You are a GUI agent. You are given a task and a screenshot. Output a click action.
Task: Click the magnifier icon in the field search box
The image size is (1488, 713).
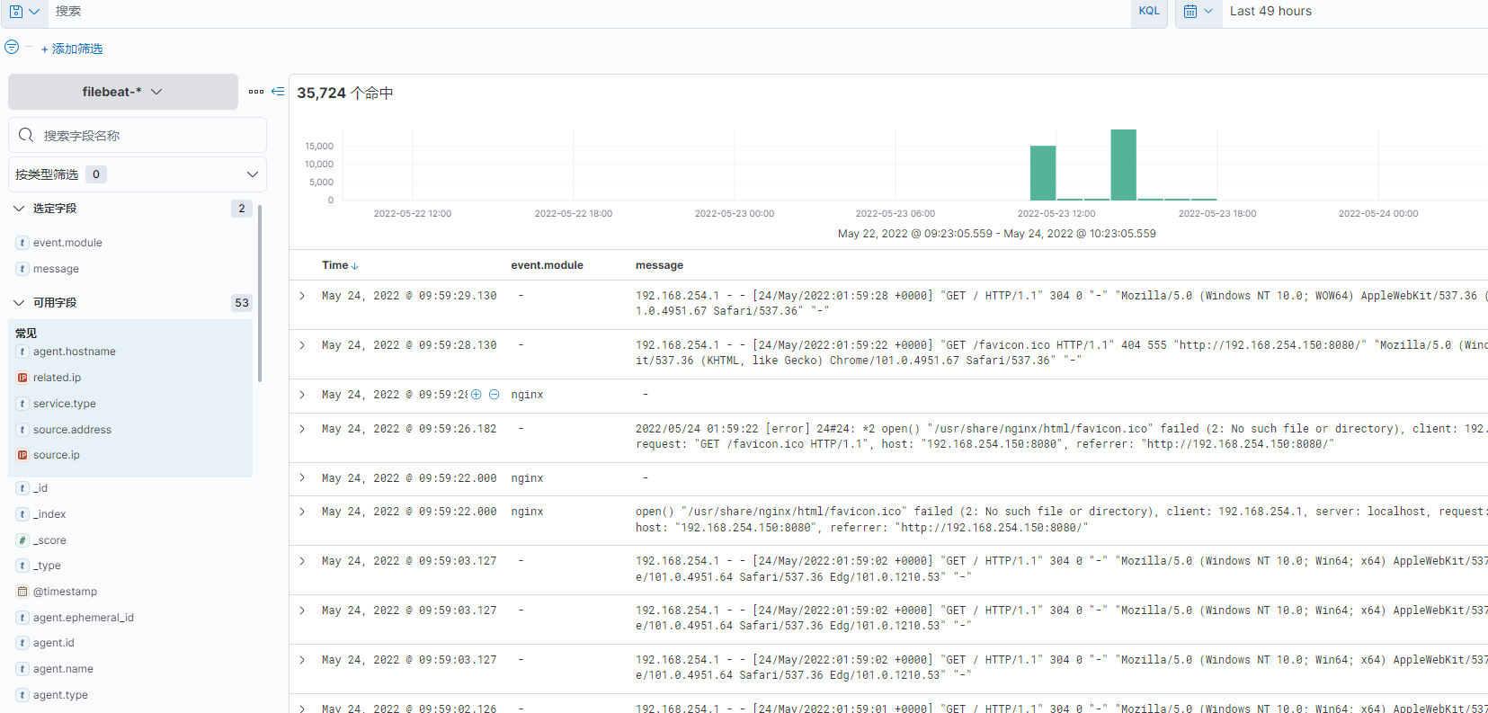[x=26, y=135]
